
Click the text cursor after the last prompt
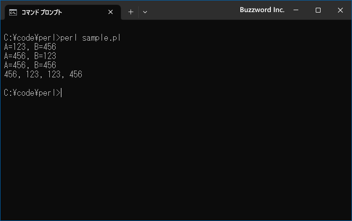click(61, 93)
